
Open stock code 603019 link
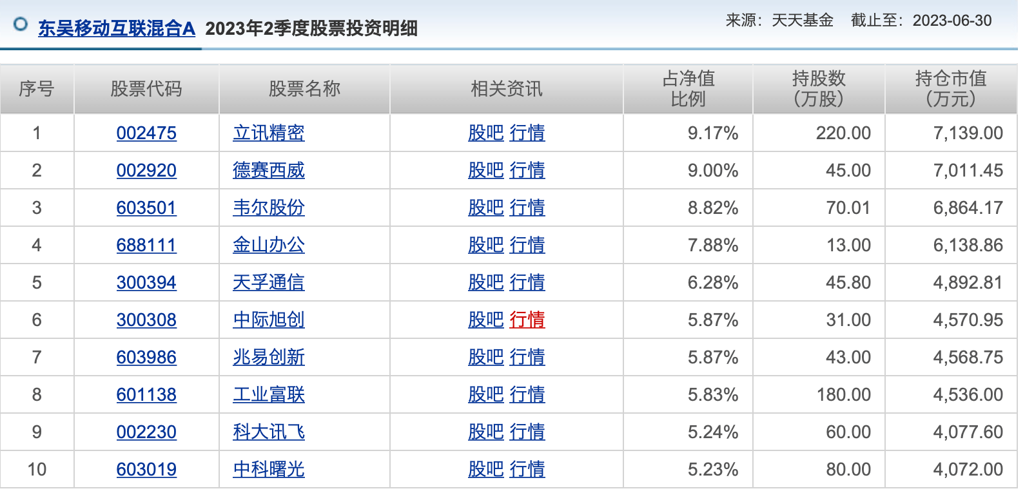pyautogui.click(x=146, y=470)
